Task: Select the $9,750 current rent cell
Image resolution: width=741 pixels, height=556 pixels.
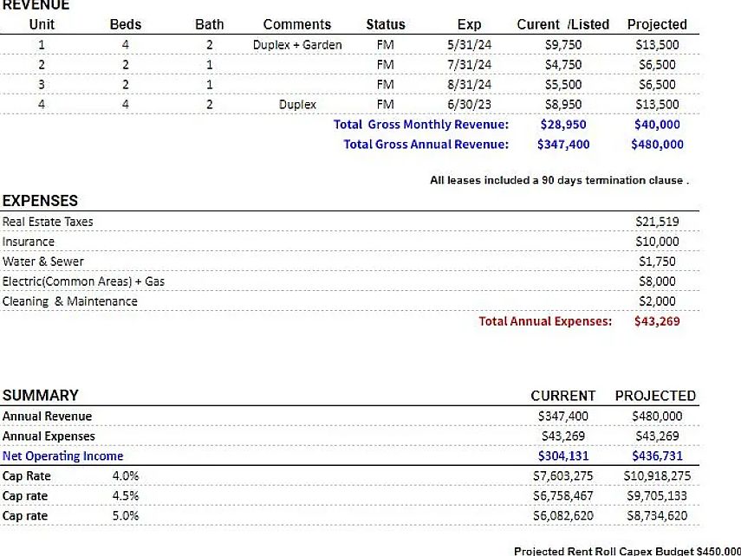Action: click(x=563, y=44)
